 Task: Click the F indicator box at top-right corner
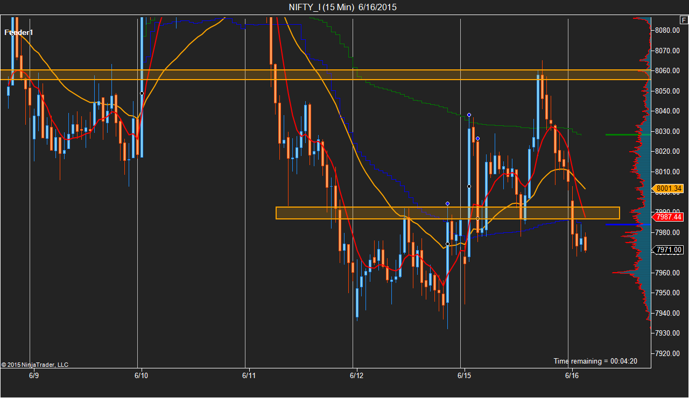coord(684,20)
